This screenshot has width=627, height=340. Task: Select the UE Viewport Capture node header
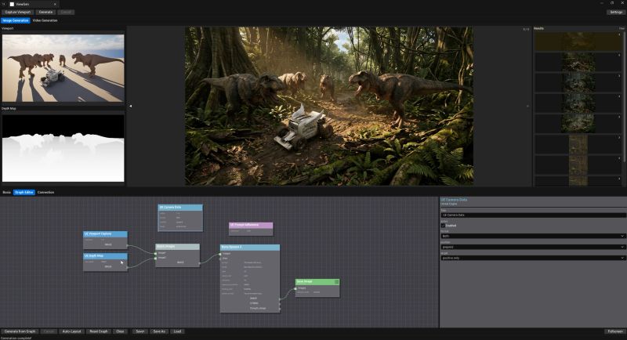click(x=106, y=233)
